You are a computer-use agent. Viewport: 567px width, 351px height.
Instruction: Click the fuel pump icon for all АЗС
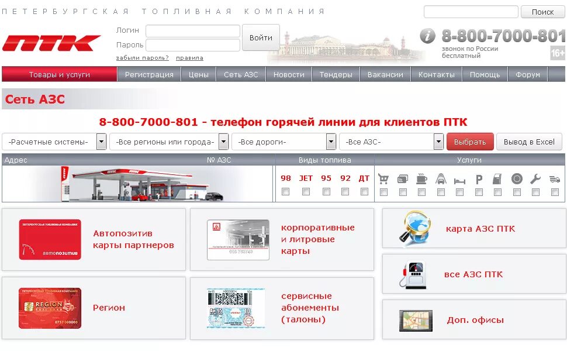[x=414, y=274]
